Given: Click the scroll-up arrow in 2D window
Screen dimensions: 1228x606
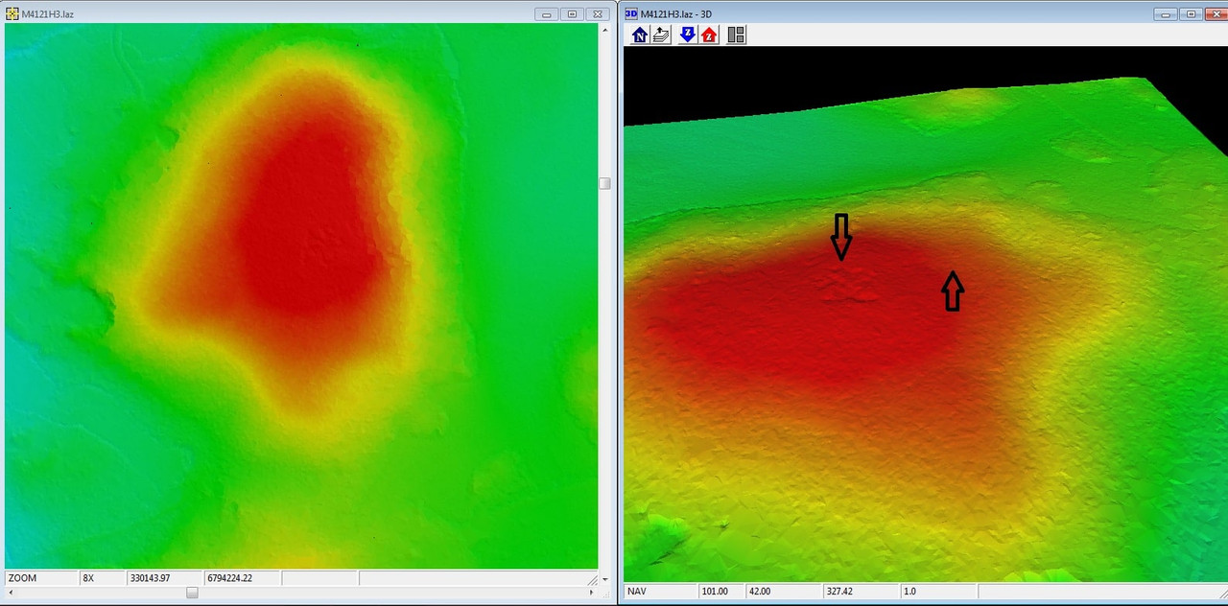Looking at the screenshot, I should point(605,30).
